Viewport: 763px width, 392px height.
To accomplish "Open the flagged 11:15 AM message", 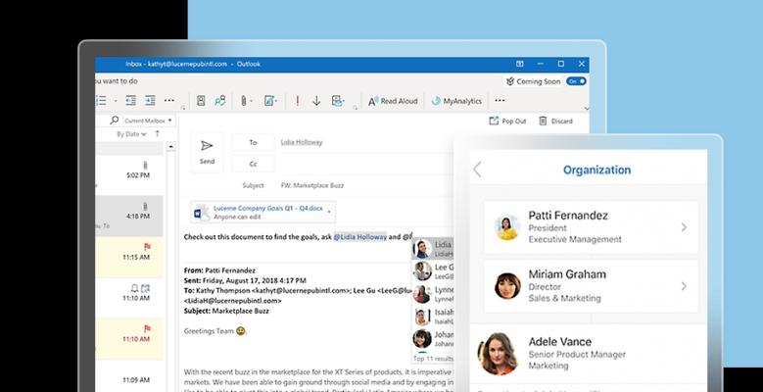I will [x=129, y=257].
